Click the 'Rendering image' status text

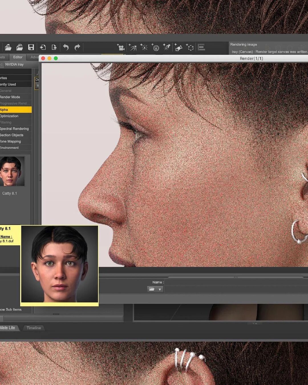[244, 44]
